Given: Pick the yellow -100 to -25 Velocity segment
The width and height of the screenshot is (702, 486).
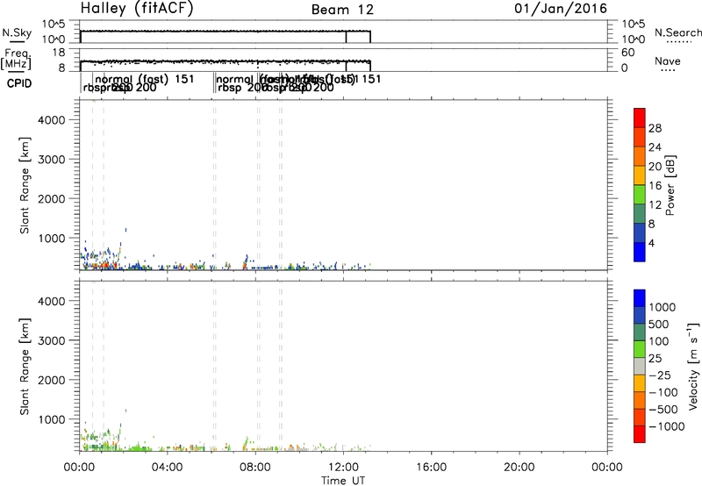Looking at the screenshot, I should 640,383.
